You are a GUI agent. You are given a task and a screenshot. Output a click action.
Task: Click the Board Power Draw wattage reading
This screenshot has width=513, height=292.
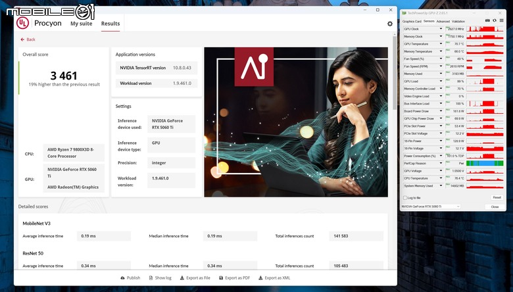tap(455, 111)
